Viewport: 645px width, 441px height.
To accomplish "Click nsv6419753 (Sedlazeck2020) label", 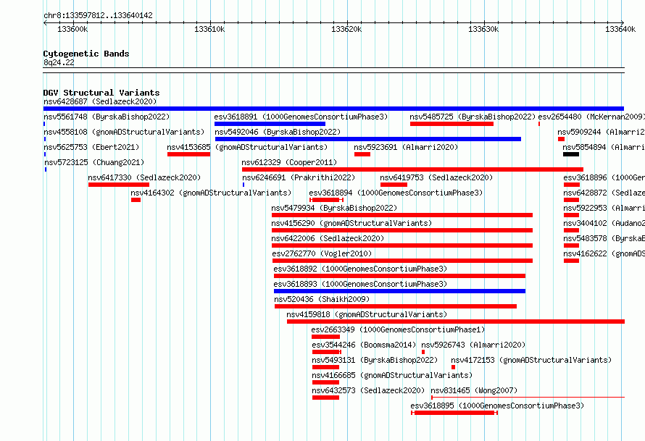I will [x=436, y=177].
